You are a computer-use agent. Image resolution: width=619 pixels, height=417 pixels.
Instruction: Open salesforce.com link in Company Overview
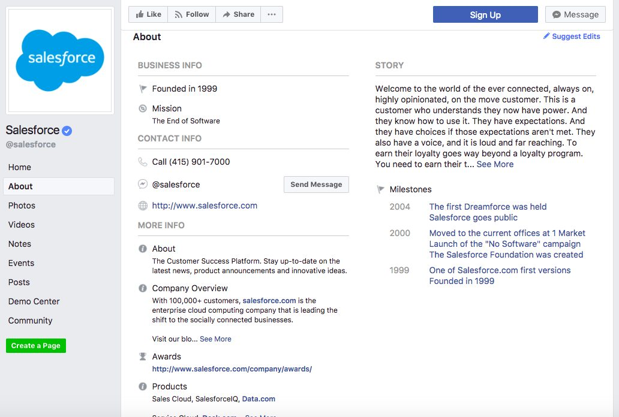pyautogui.click(x=269, y=301)
